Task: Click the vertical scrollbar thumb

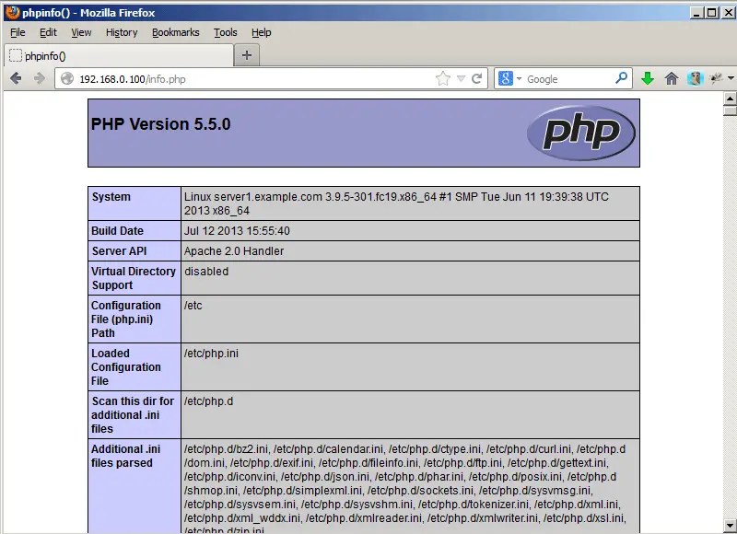Action: pos(730,110)
